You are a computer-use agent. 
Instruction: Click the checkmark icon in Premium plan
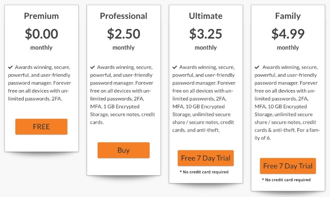click(x=10, y=67)
